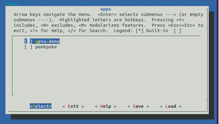Click the red S hotkey in Save
219x124 pixels.
(134, 106)
